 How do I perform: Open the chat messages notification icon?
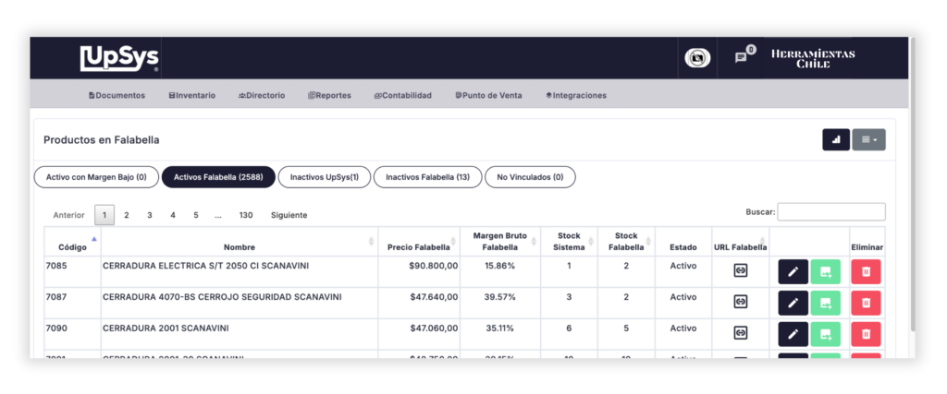pyautogui.click(x=741, y=57)
